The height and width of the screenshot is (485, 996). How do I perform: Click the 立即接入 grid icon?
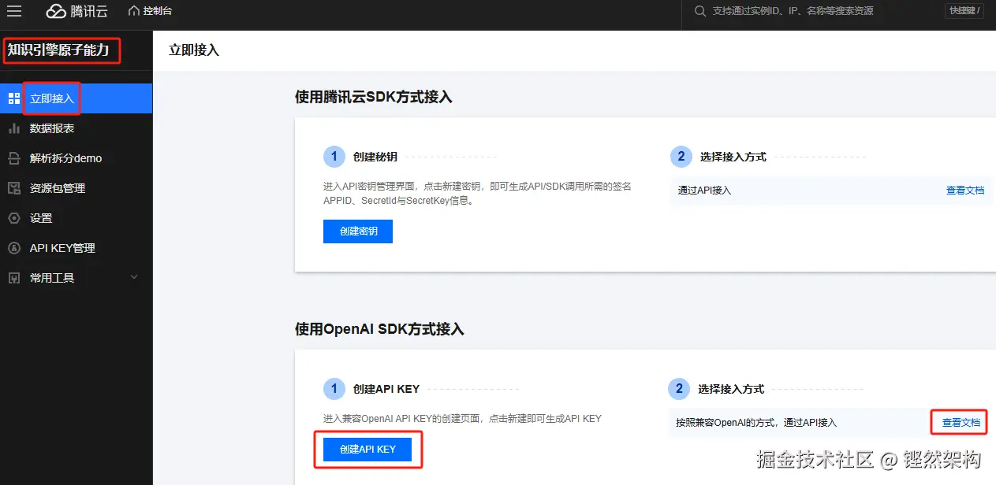pos(13,98)
